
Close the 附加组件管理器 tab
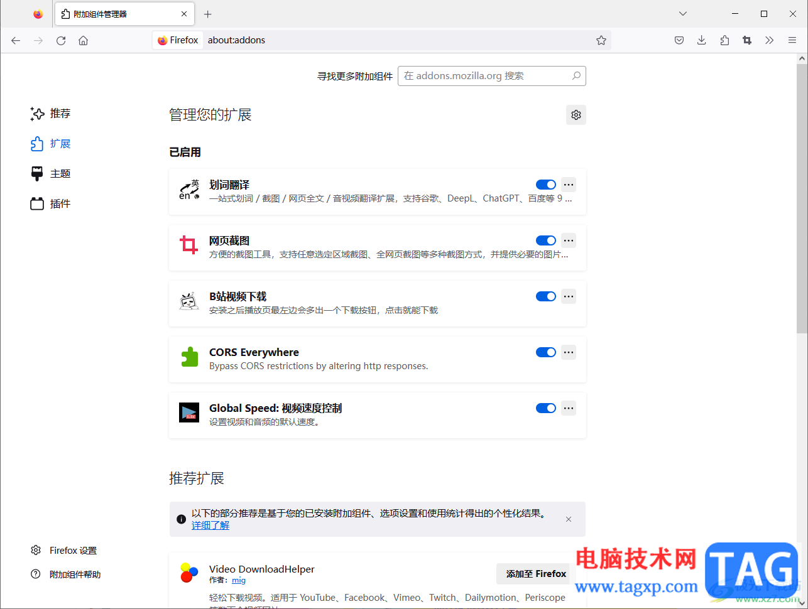[x=184, y=14]
